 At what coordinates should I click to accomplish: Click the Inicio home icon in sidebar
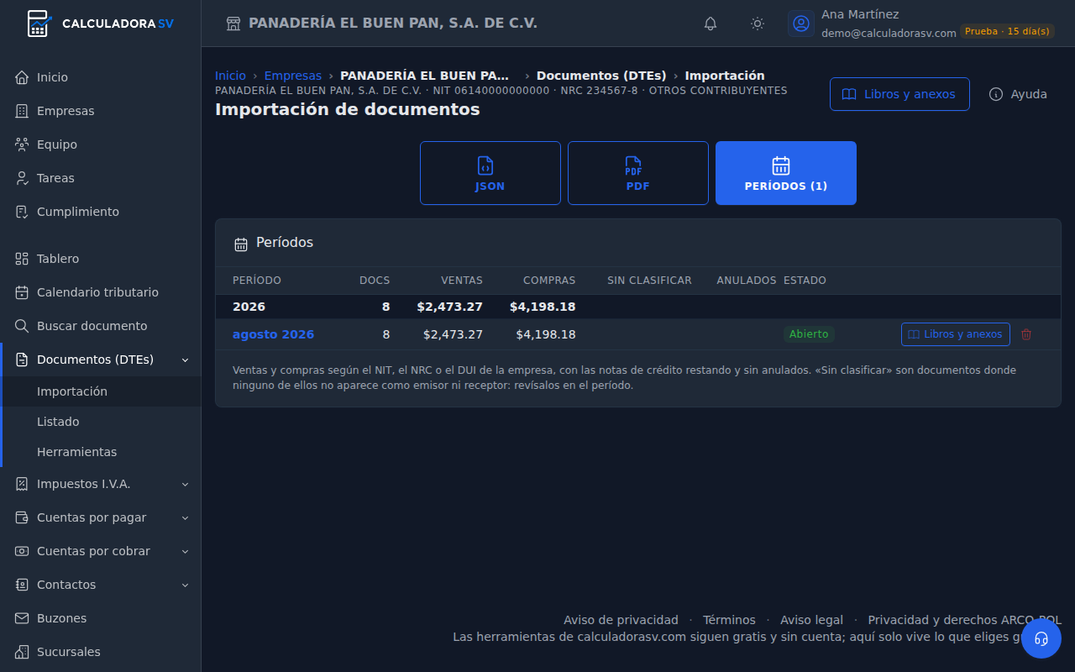[22, 77]
